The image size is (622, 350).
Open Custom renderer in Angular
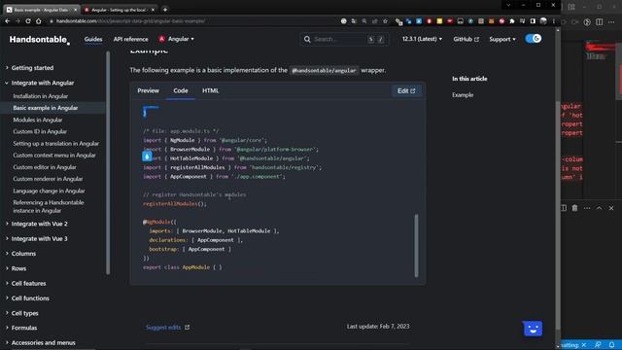coord(48,179)
